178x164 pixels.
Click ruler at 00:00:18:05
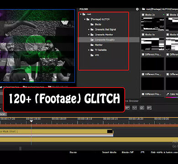(x=59, y=119)
